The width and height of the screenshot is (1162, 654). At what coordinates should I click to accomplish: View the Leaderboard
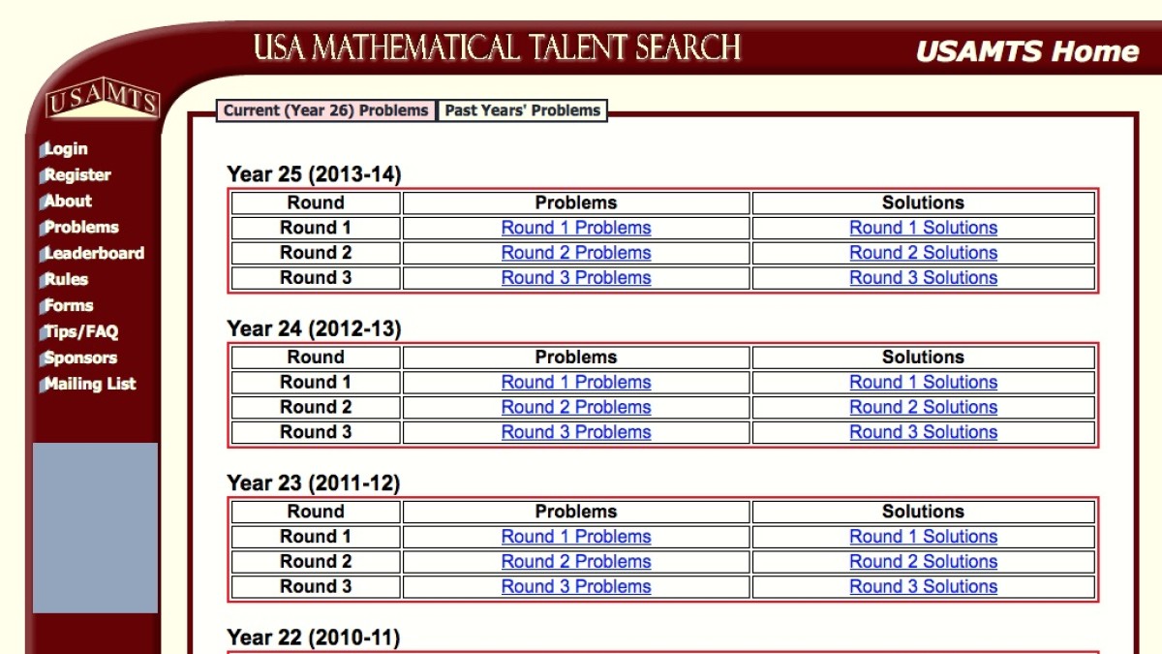coord(94,253)
